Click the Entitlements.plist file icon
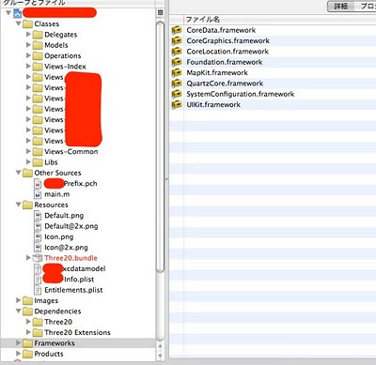Image resolution: width=376 pixels, height=365 pixels. tap(38, 290)
